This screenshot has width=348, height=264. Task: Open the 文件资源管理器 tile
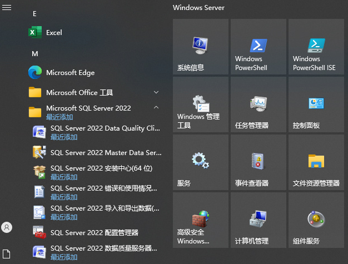tap(316, 162)
